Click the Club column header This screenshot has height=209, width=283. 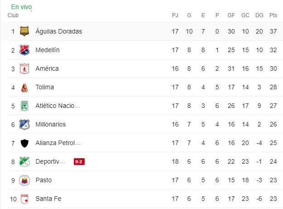(13, 15)
